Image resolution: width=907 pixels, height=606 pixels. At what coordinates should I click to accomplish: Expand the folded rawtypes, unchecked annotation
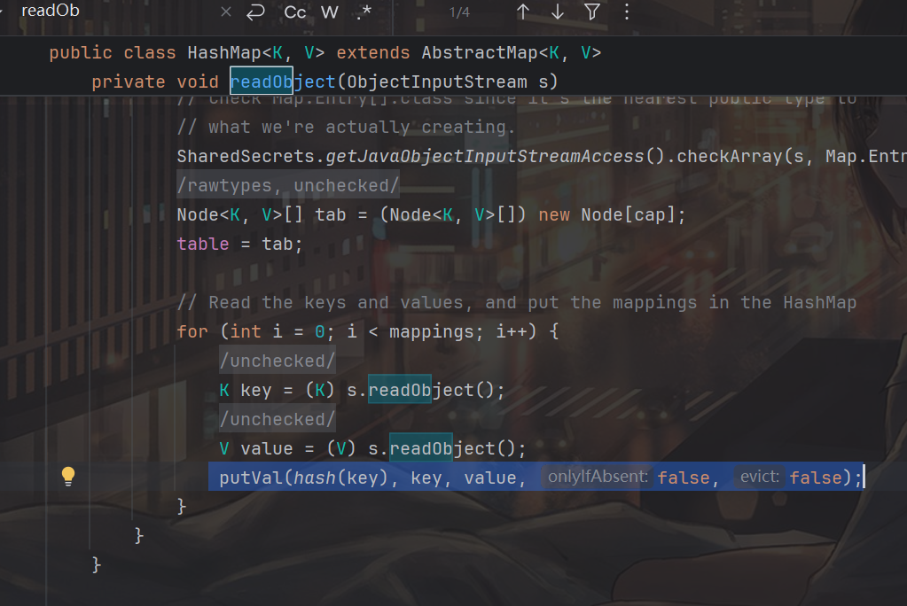point(288,186)
